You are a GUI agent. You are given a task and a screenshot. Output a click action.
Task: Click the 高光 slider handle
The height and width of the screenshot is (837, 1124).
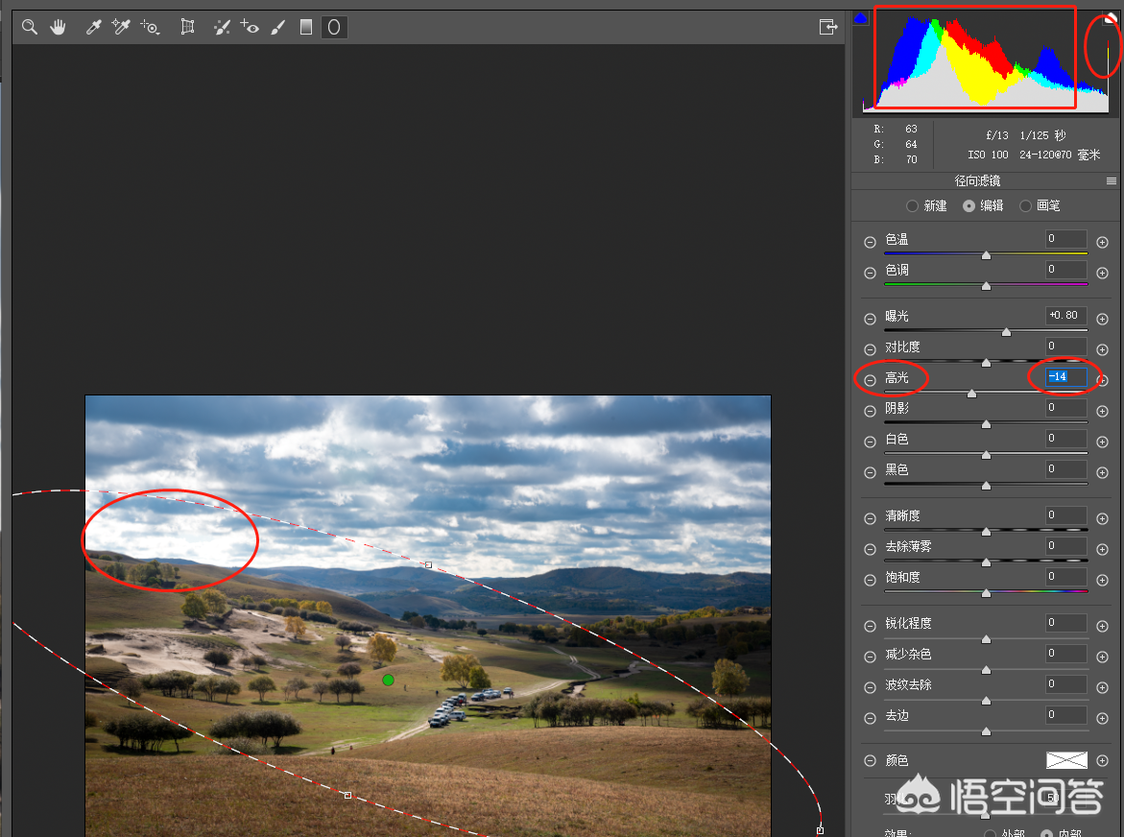[x=972, y=394]
